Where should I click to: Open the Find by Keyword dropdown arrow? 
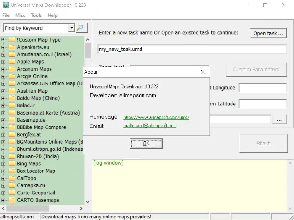pyautogui.click(x=71, y=28)
